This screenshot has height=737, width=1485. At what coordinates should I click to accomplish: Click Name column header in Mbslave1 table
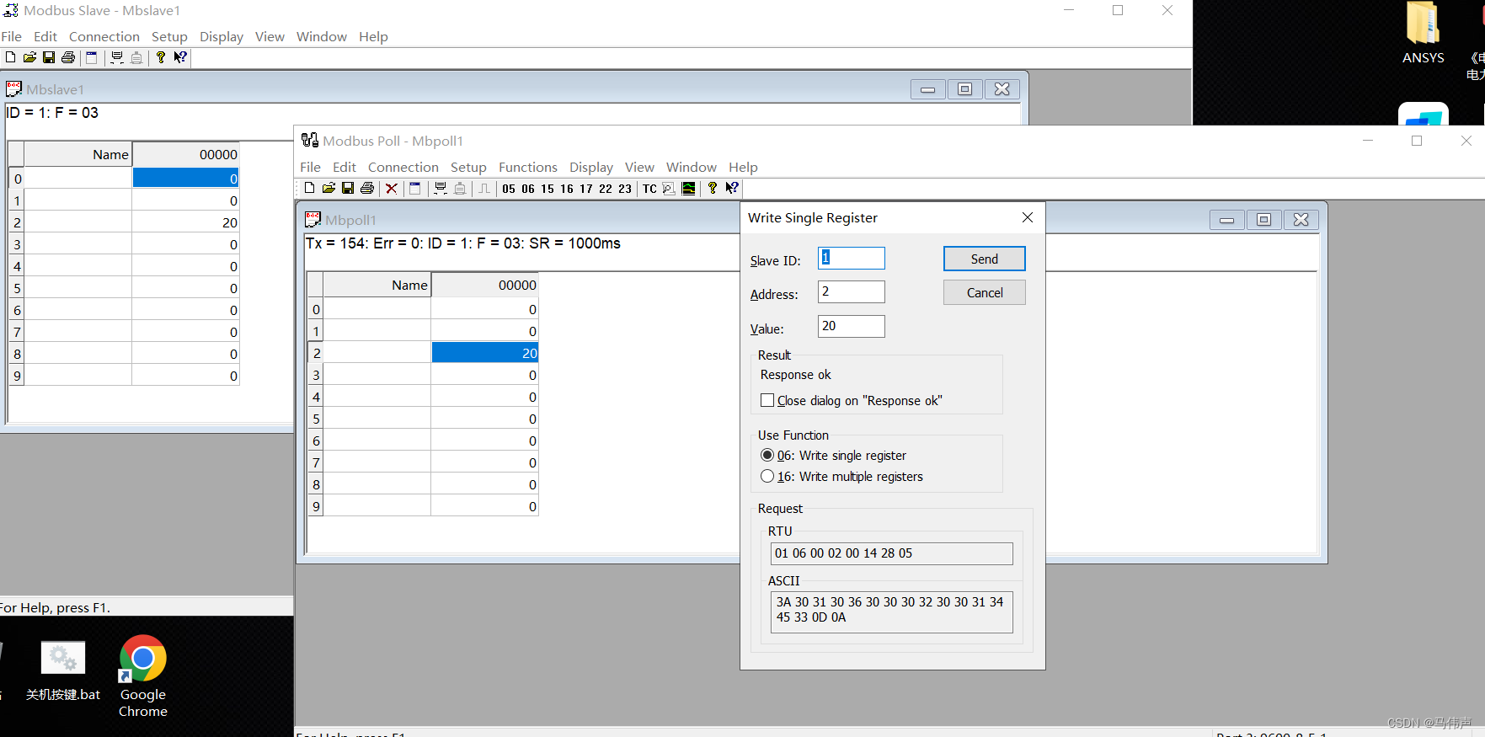tap(78, 154)
